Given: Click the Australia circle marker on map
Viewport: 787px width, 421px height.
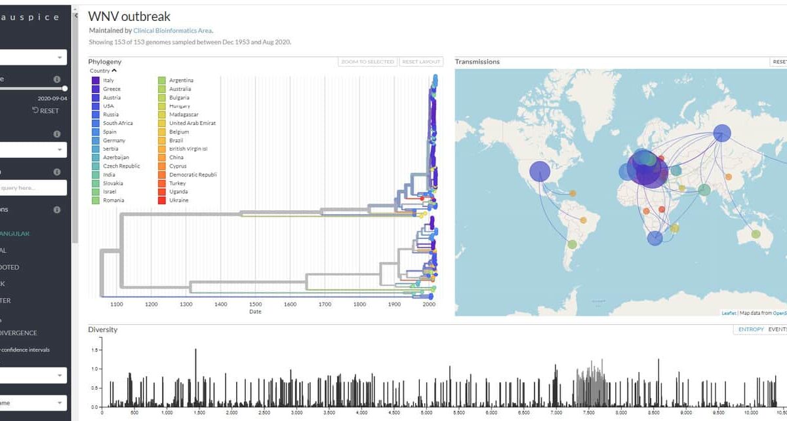Looking at the screenshot, I should 756,234.
